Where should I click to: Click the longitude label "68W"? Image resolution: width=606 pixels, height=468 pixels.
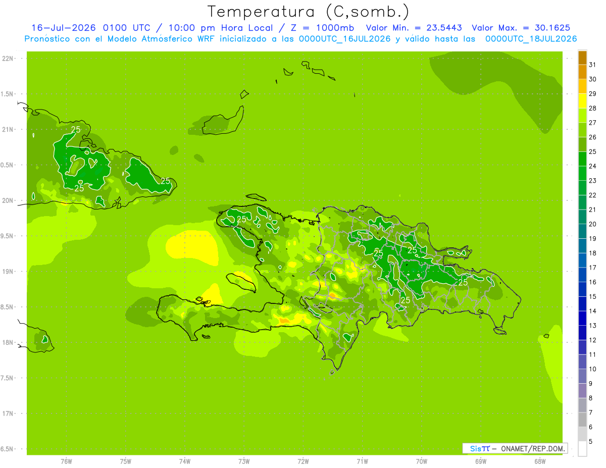[x=540, y=461]
